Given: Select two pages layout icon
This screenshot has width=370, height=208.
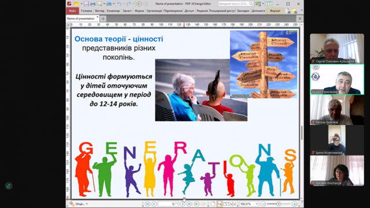Looking at the screenshot, I should (x=226, y=204).
